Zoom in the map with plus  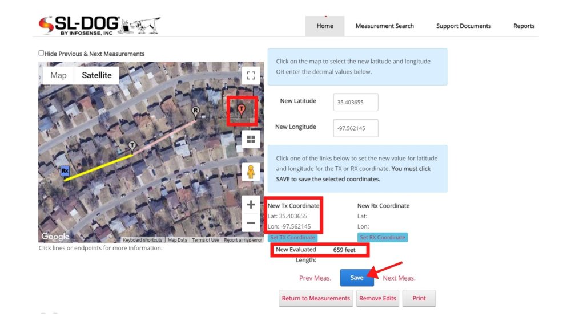coord(251,204)
